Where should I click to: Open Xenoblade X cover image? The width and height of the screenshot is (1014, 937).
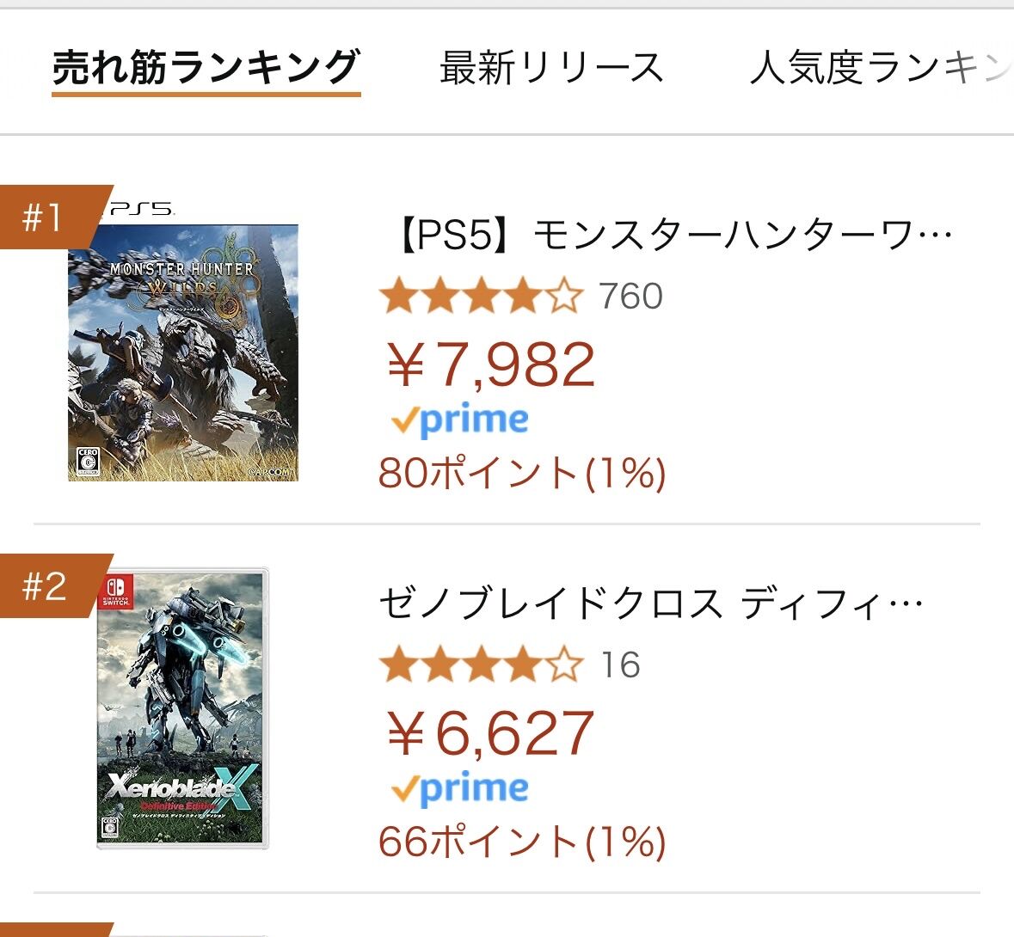click(x=182, y=708)
